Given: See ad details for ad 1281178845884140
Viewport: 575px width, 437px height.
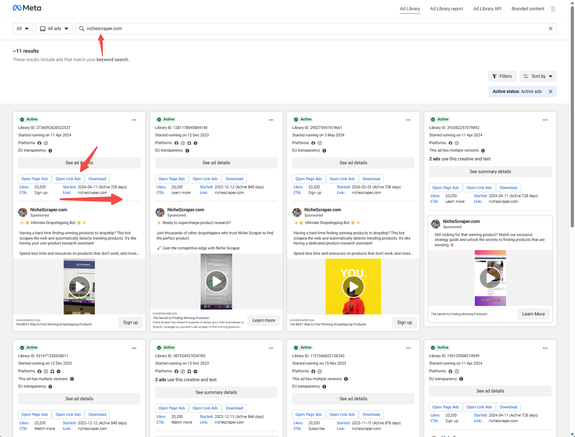Looking at the screenshot, I should [x=216, y=163].
